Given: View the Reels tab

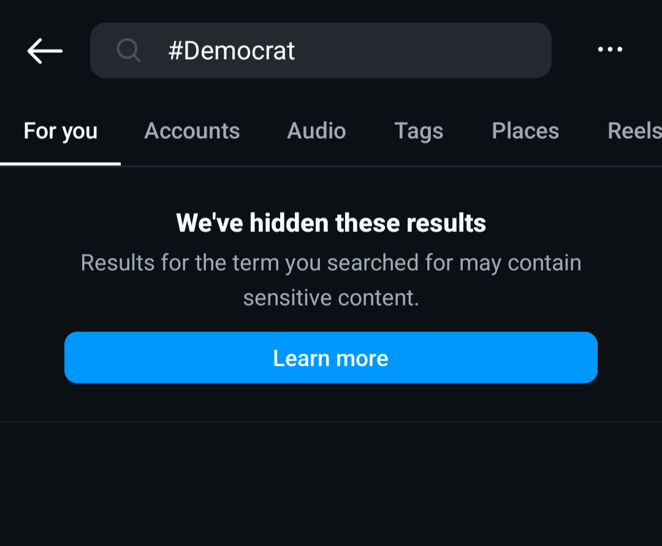Looking at the screenshot, I should (x=634, y=131).
